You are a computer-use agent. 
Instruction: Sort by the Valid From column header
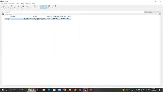[56, 17]
